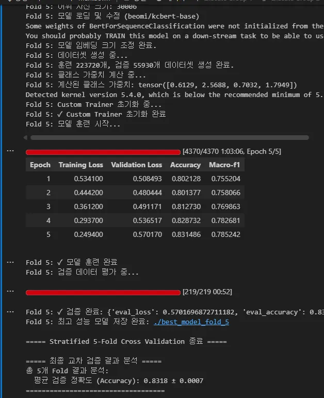Click the '최종 교차 검증 결과 분석' heading line
The width and height of the screenshot is (324, 398).
click(x=93, y=361)
